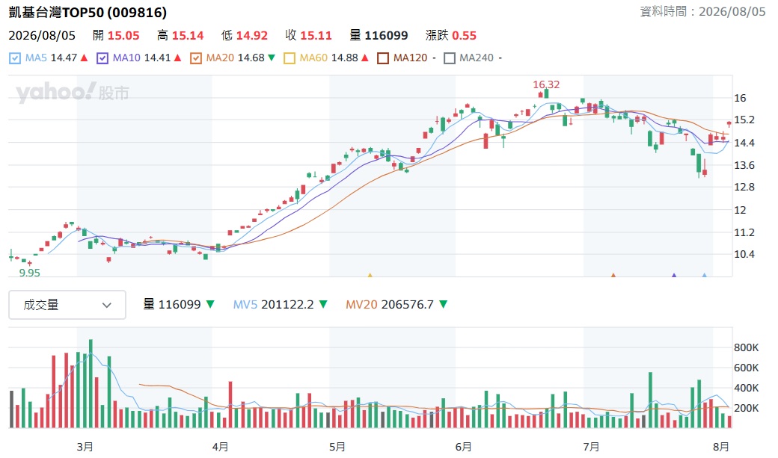Enable the MA60 moving average checkbox

pos(289,58)
